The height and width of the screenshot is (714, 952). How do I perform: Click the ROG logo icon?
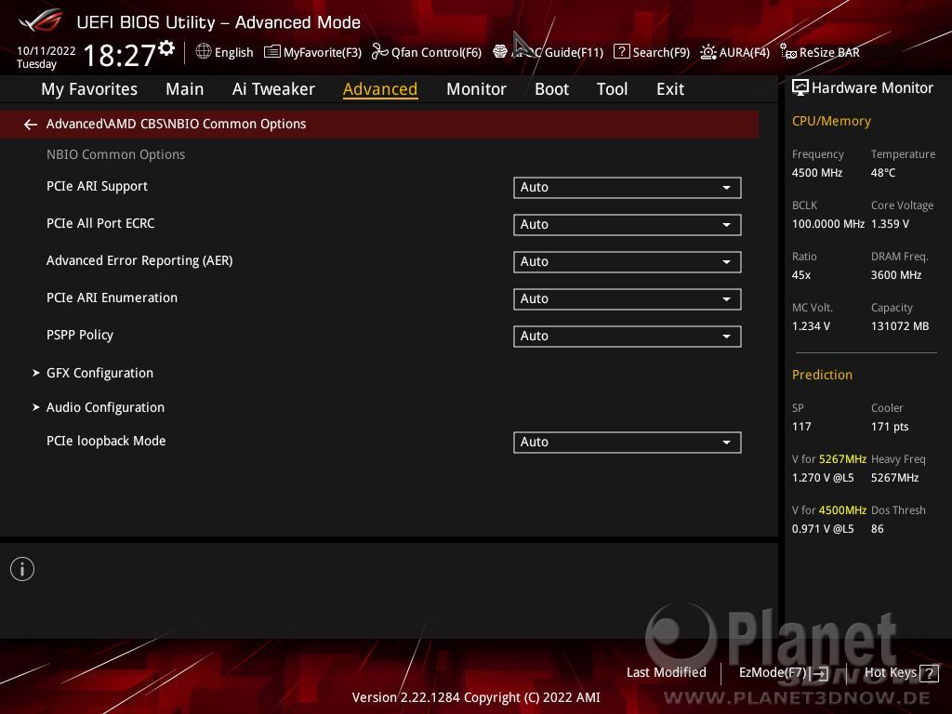41,20
